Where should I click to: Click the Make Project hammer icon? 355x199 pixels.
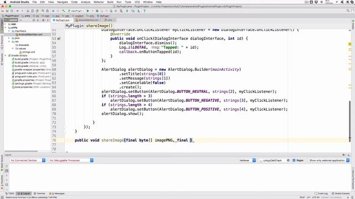point(64,11)
